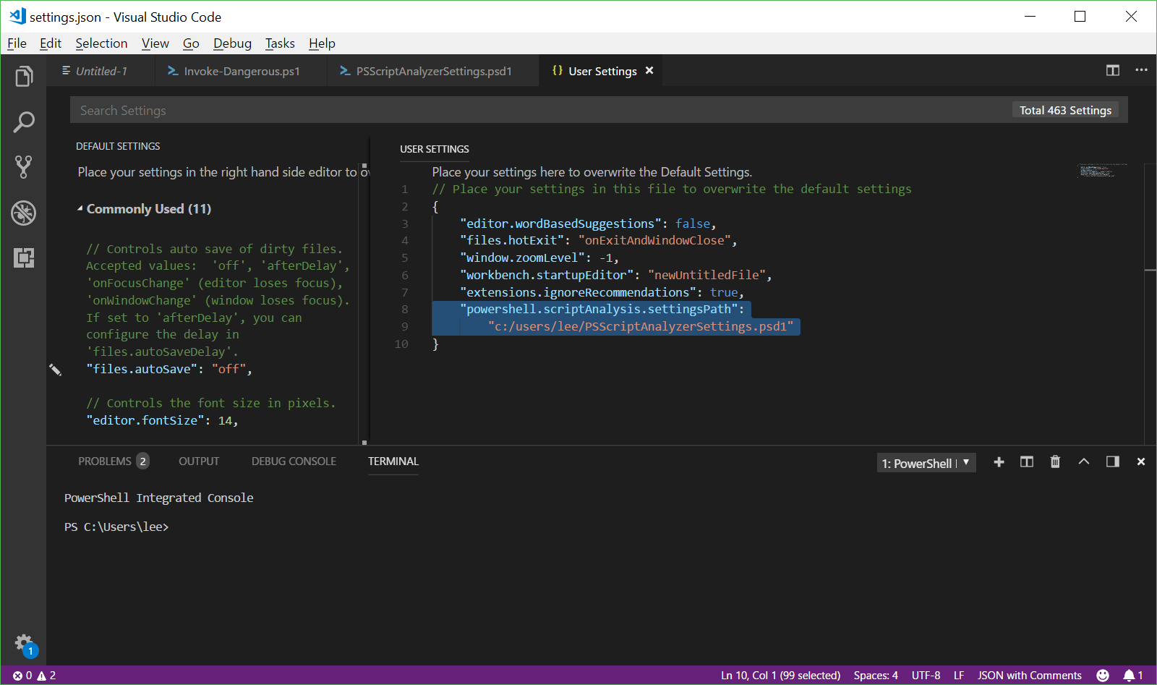Switch to the Untitled-1 tab
This screenshot has width=1157, height=685.
101,71
